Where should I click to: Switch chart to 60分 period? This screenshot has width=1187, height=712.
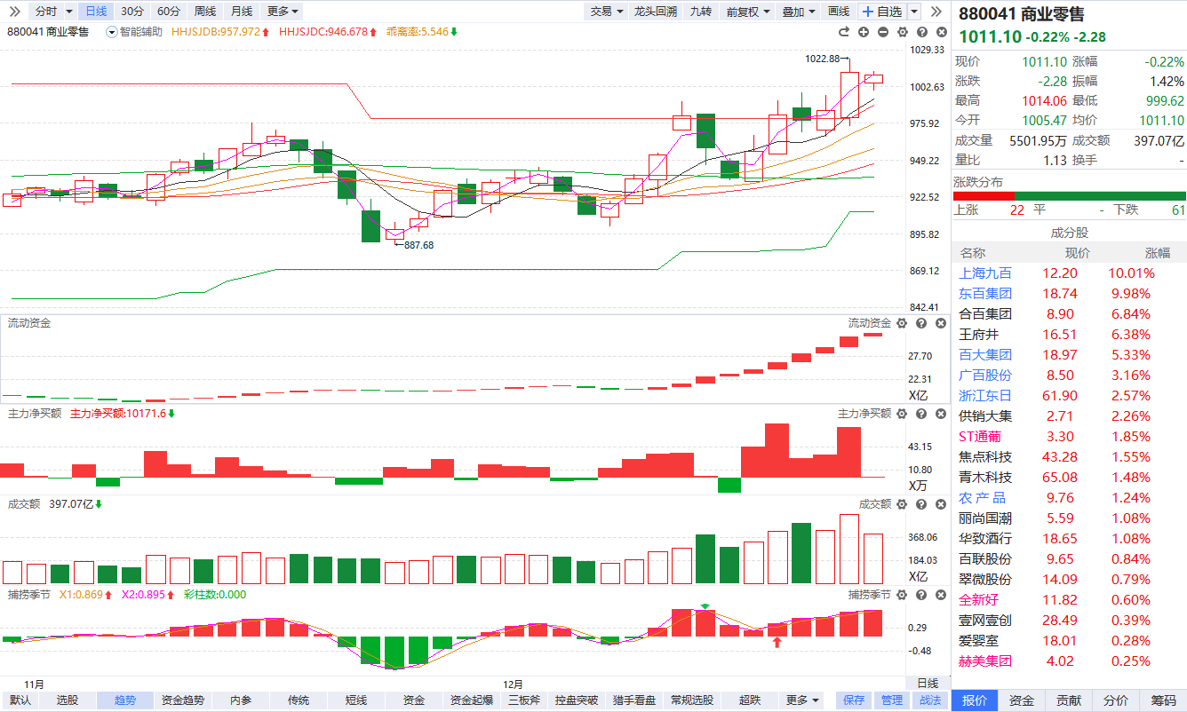[x=168, y=12]
